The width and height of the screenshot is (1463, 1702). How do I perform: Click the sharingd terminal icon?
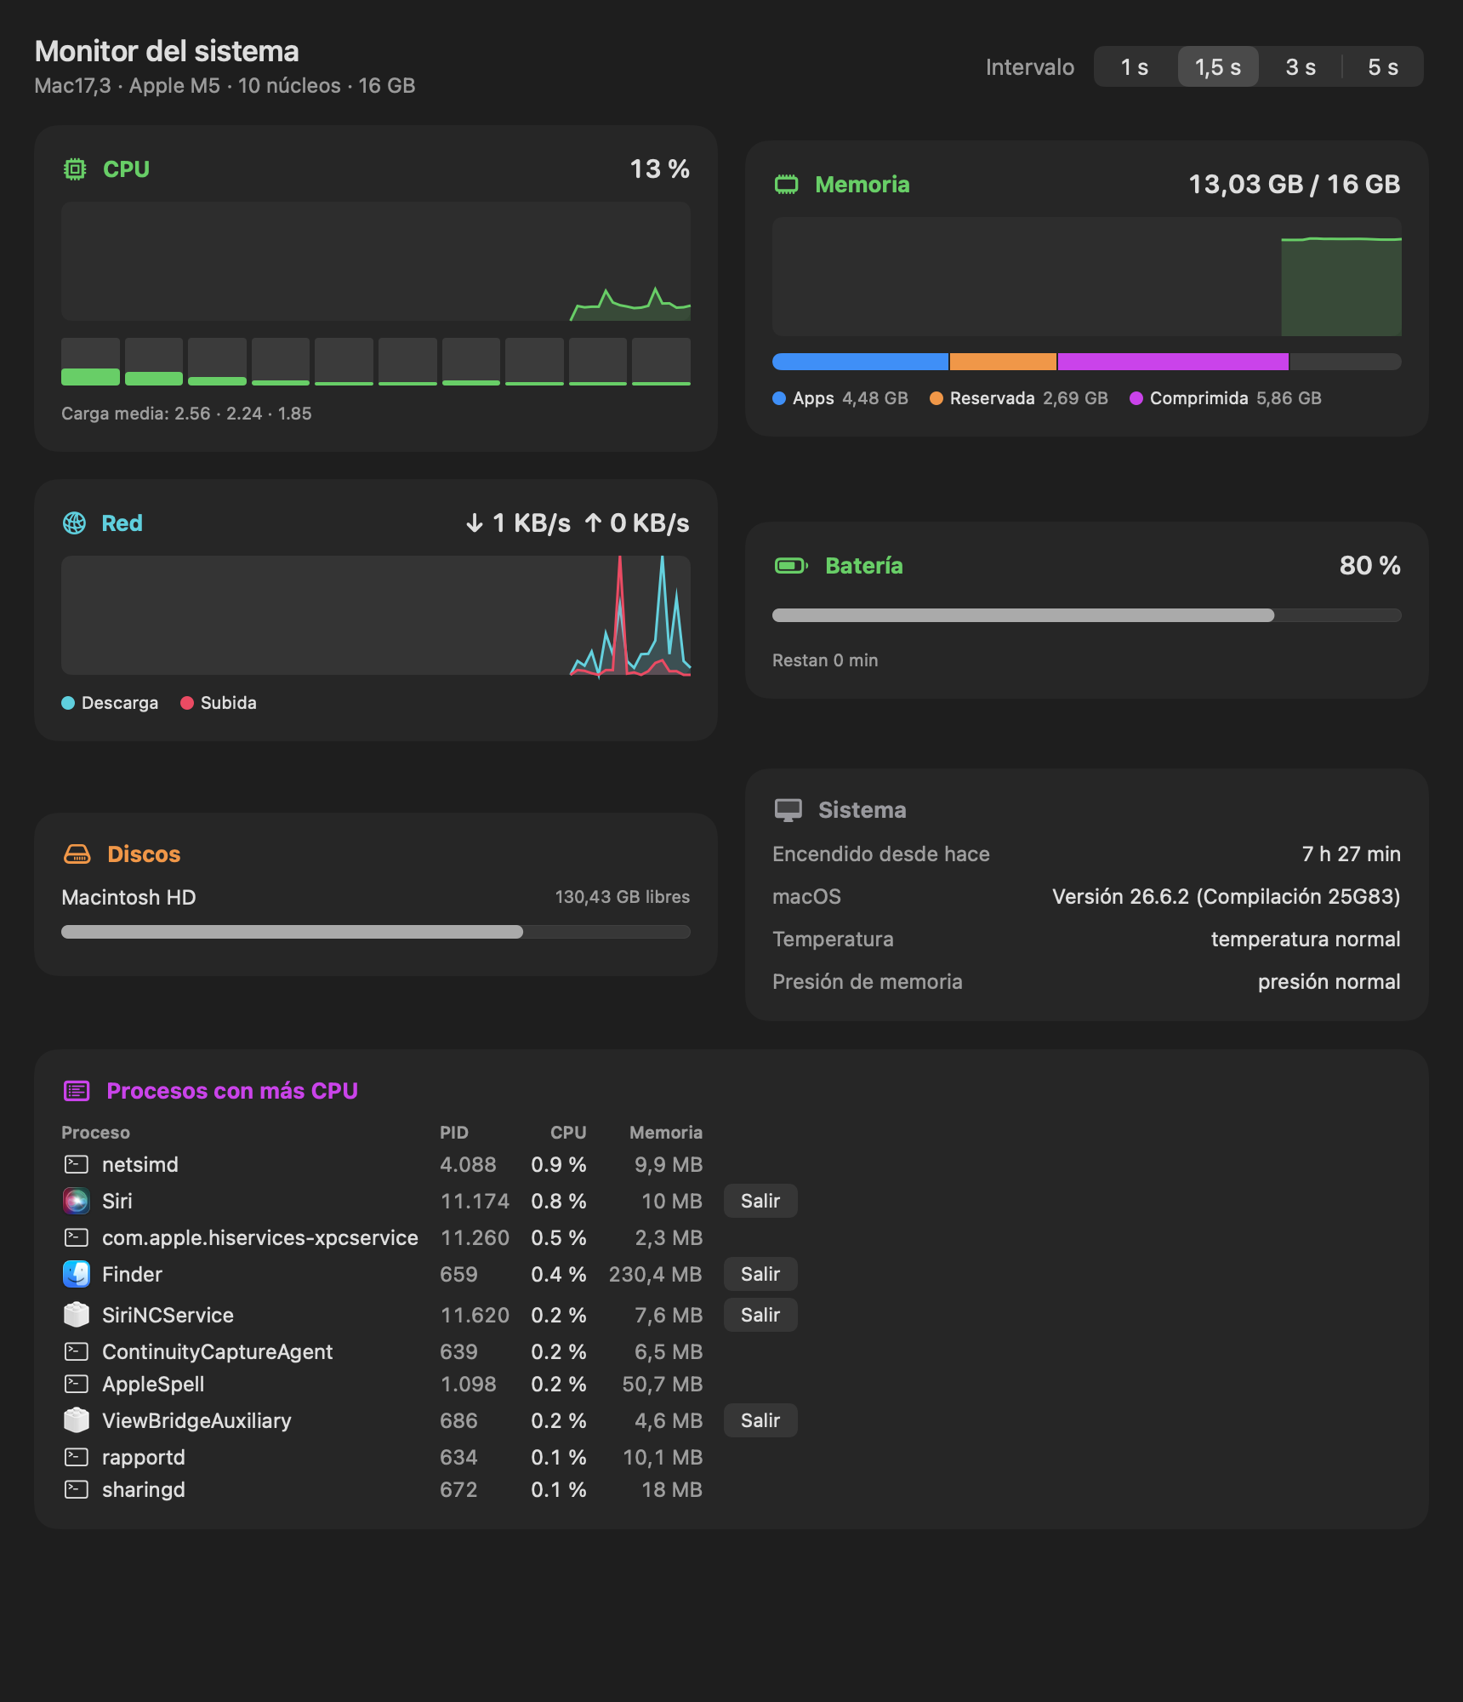click(x=77, y=1489)
